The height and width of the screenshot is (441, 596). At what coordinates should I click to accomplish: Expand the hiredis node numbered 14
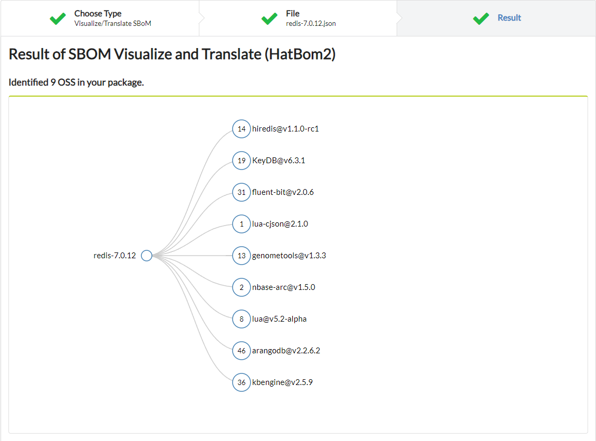pyautogui.click(x=242, y=129)
